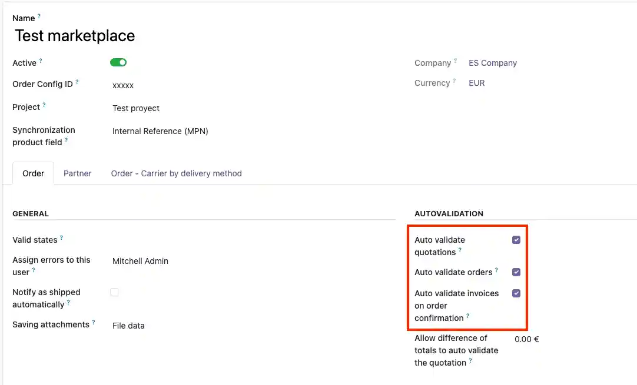Open the Assign errors user Mitchell Admin dropdown
This screenshot has height=385, width=637.
(x=140, y=261)
